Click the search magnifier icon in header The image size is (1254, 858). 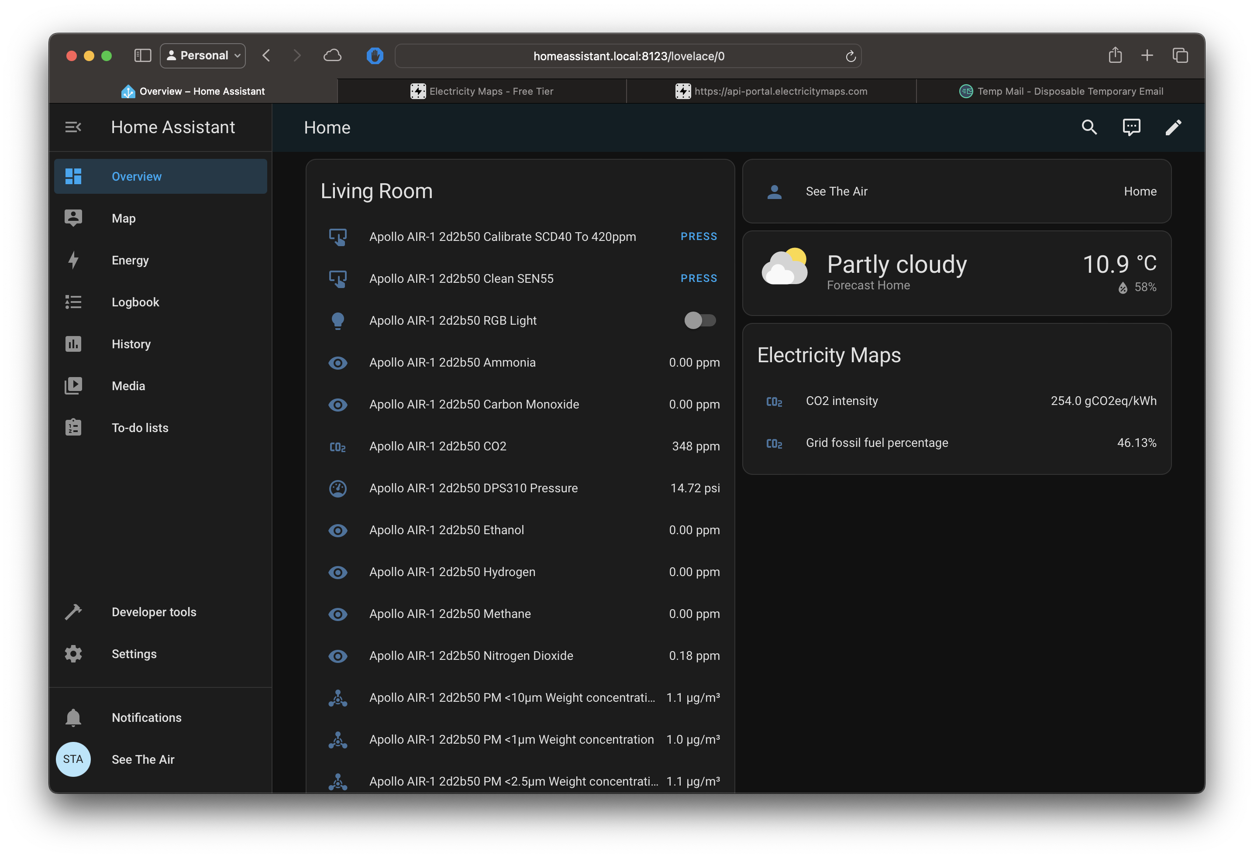(x=1089, y=127)
